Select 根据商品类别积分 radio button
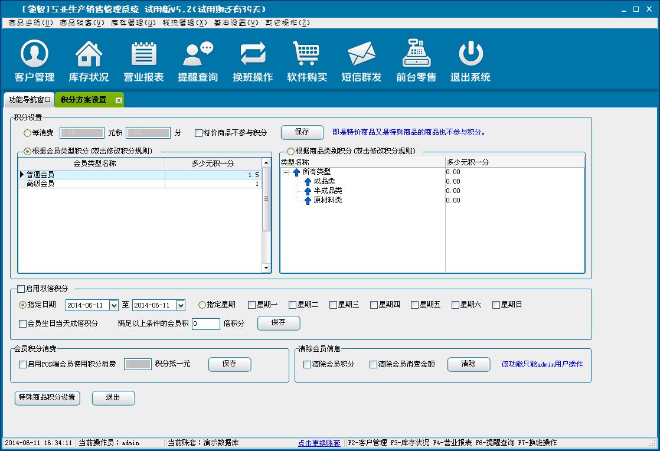Image resolution: width=660 pixels, height=451 pixels. pos(290,151)
